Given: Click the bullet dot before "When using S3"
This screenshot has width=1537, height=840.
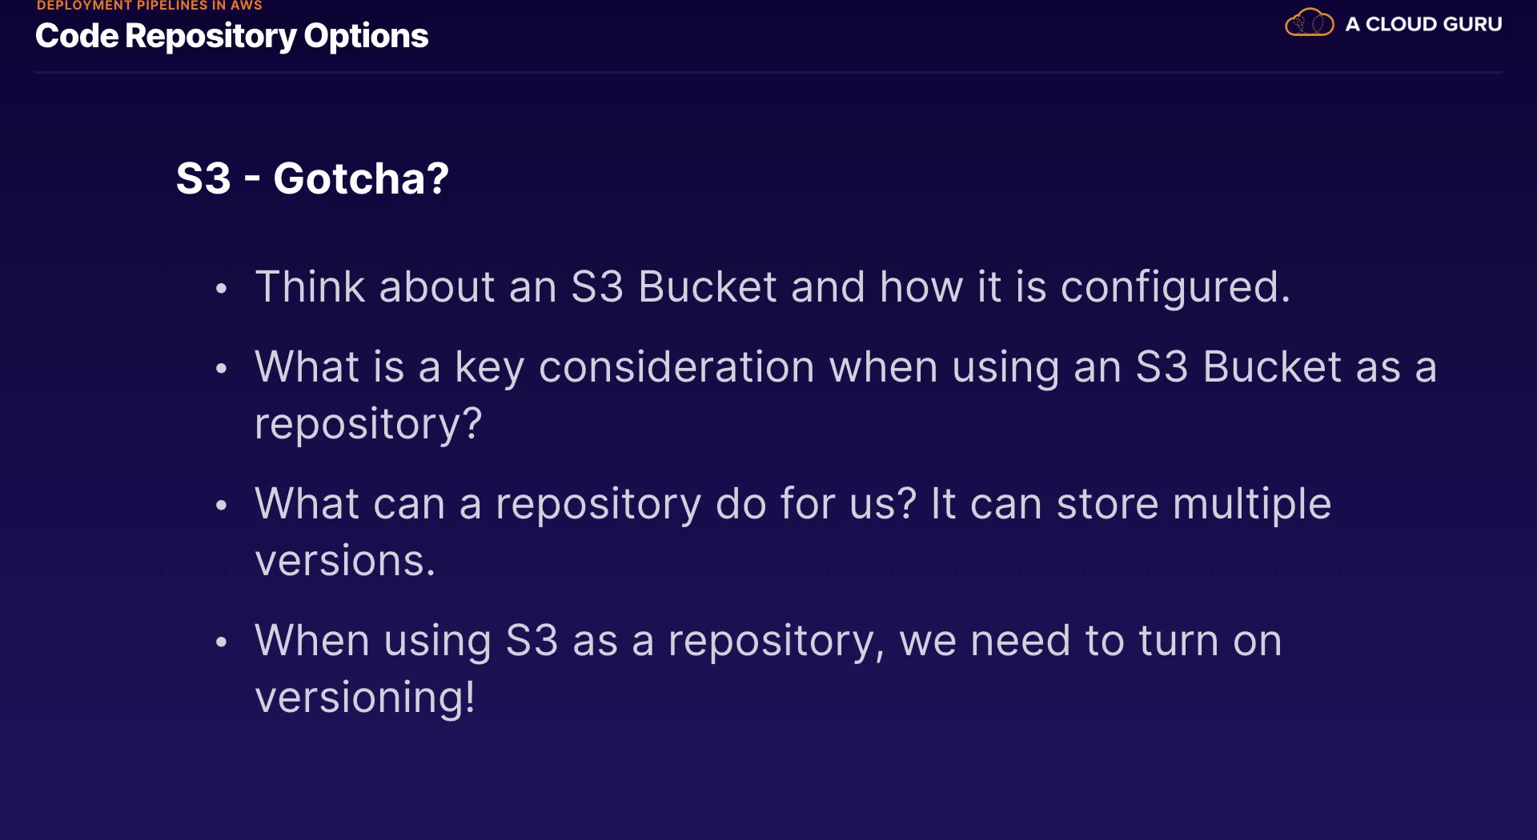Looking at the screenshot, I should [222, 642].
